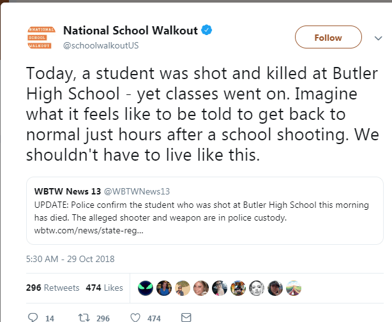Open the tweet timestamp 5:30 AM - 29 Oct 2018
Screen dimensions: 392x322
pos(70,259)
